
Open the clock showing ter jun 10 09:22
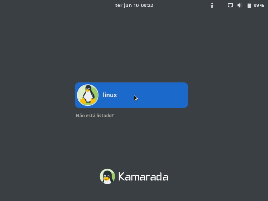(x=134, y=5)
